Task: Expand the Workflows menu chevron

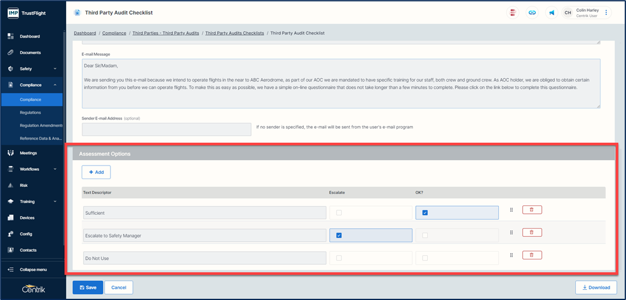Action: click(55, 169)
